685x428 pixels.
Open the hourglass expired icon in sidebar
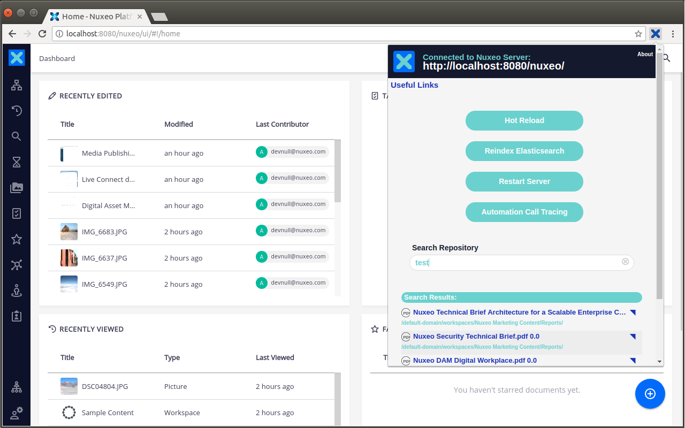pos(17,162)
